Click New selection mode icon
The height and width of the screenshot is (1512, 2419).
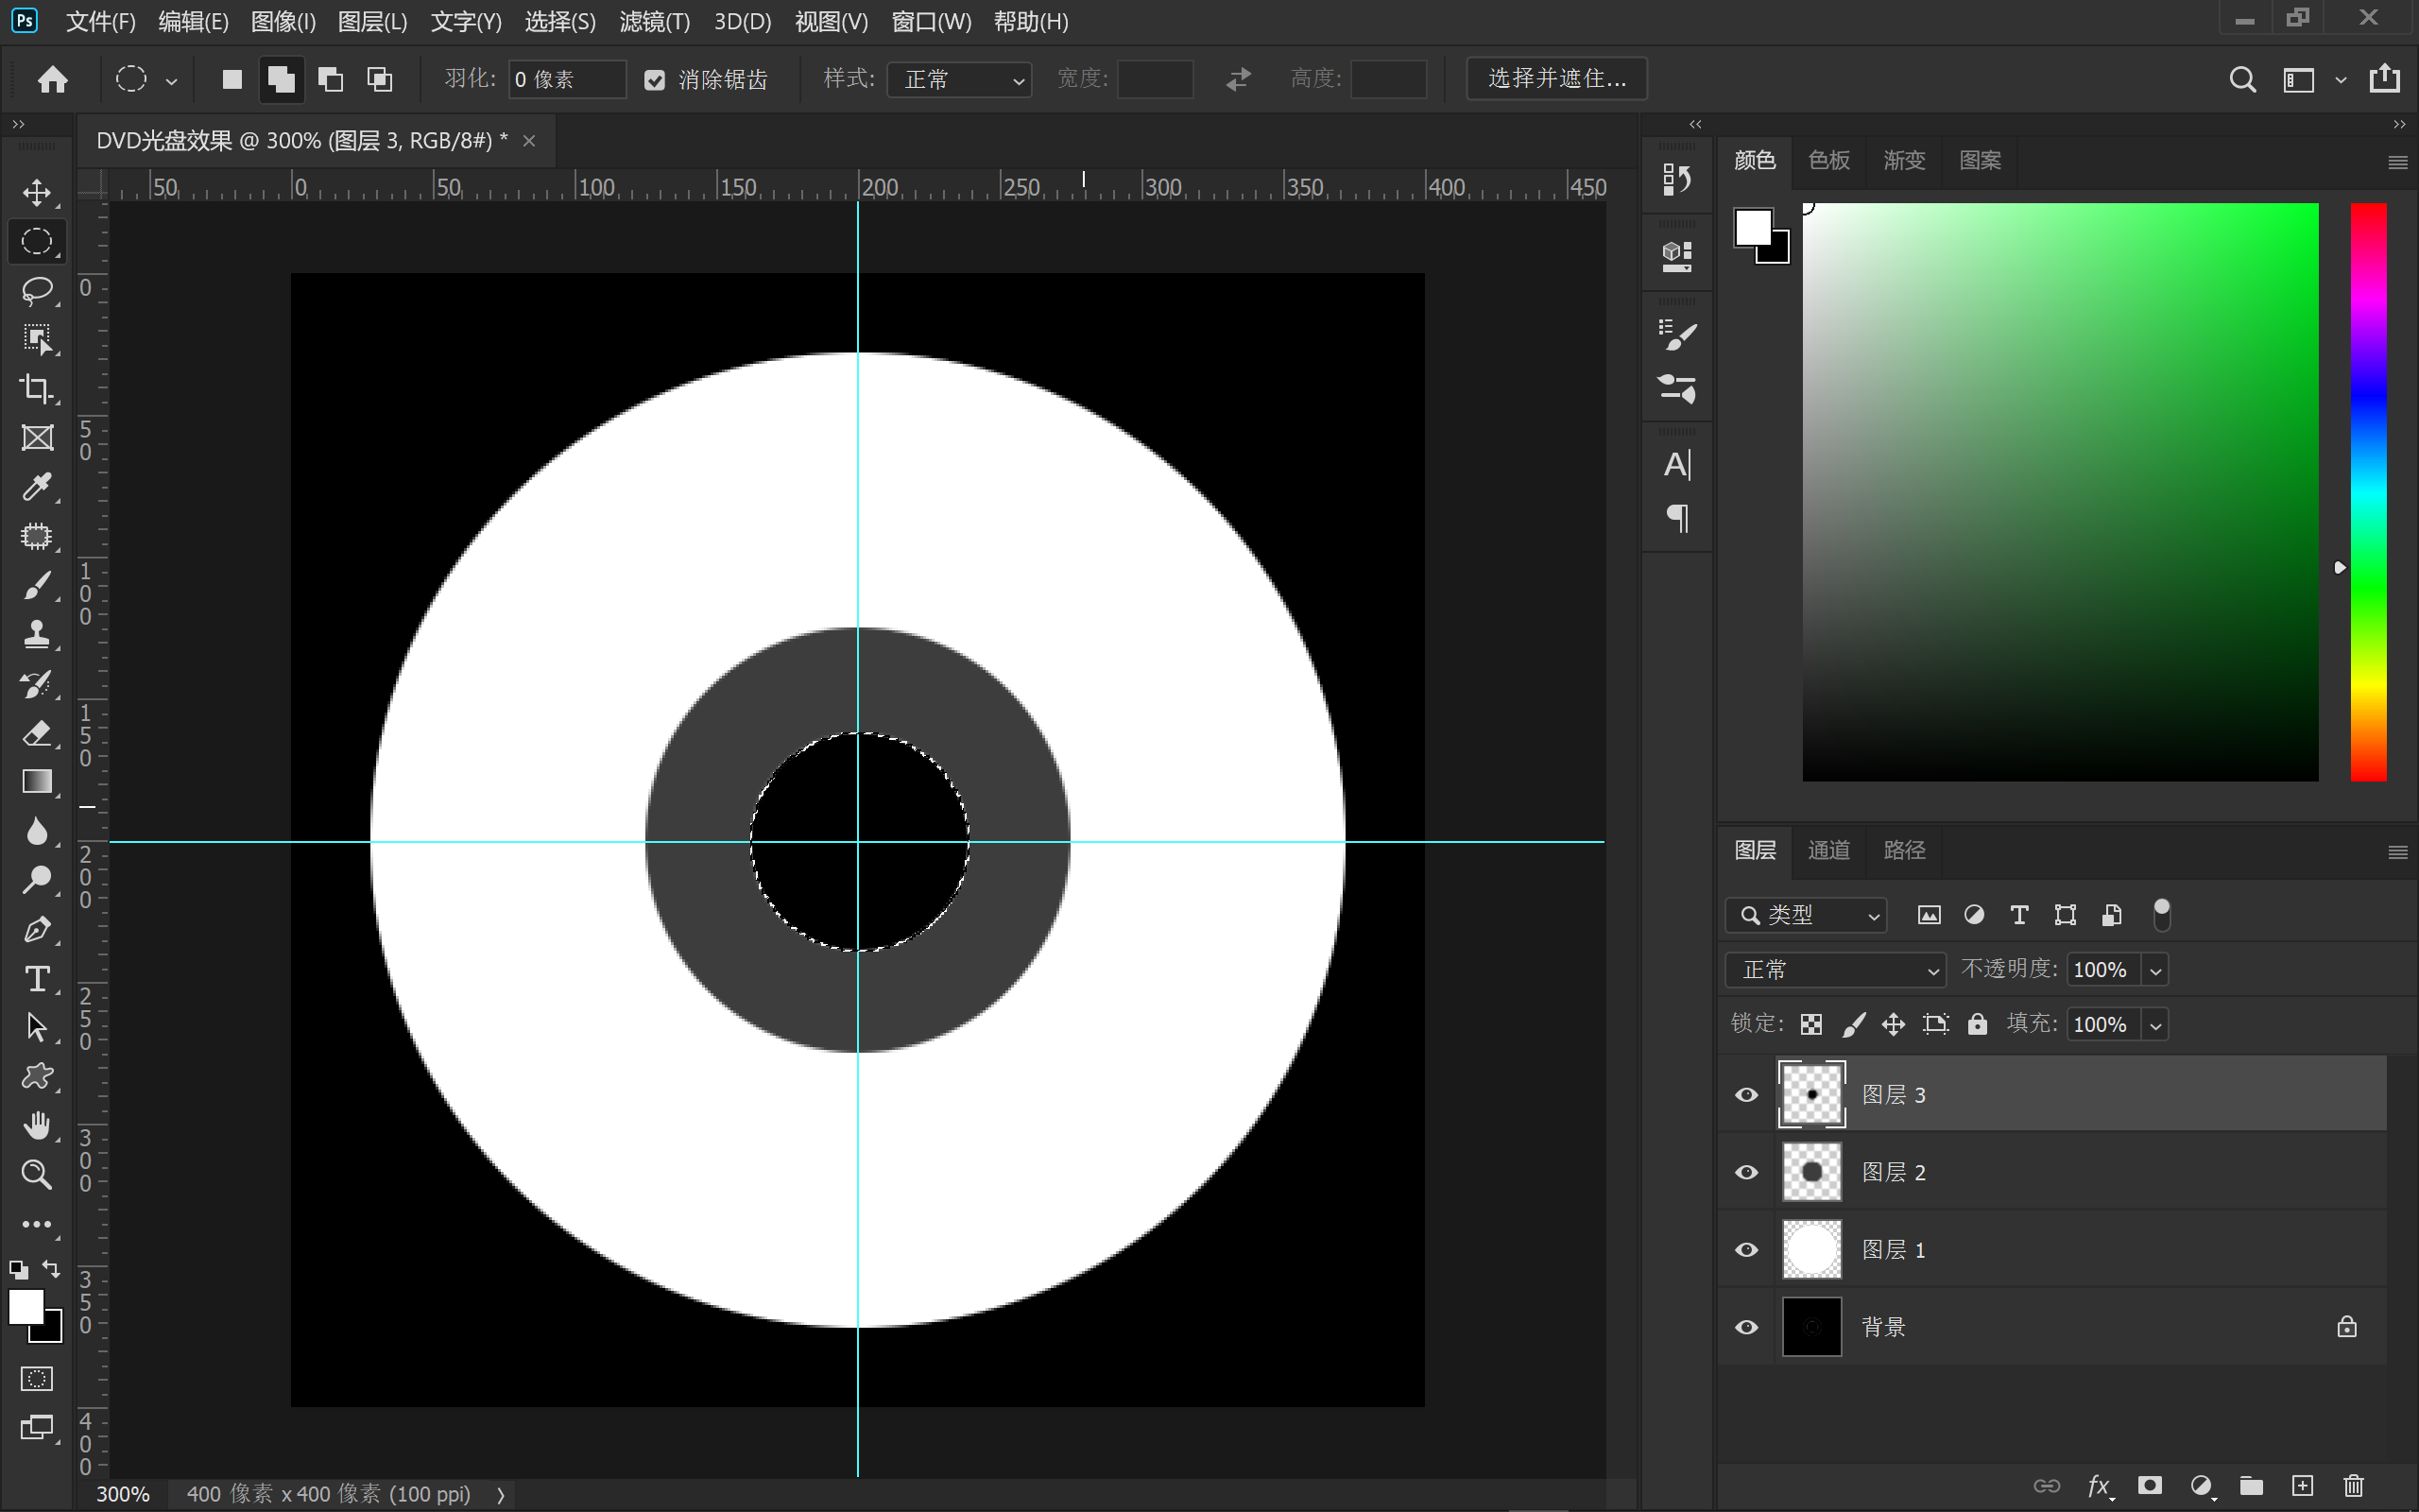(x=232, y=79)
